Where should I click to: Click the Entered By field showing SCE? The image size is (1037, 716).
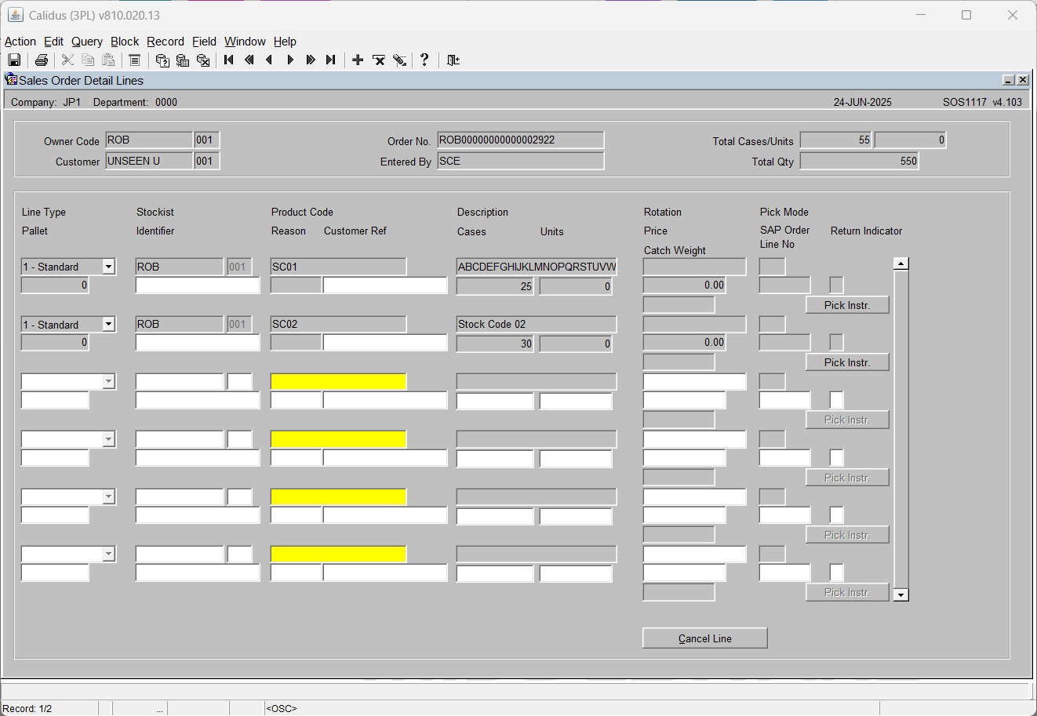click(x=521, y=161)
